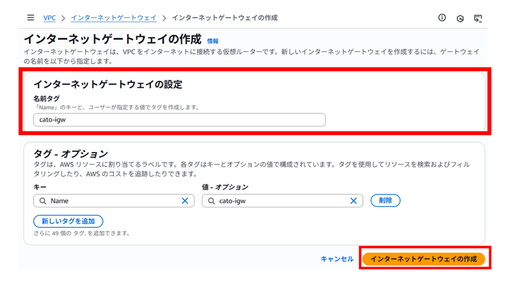Cancel with the キャンセル link
The width and height of the screenshot is (510, 284).
click(x=337, y=259)
